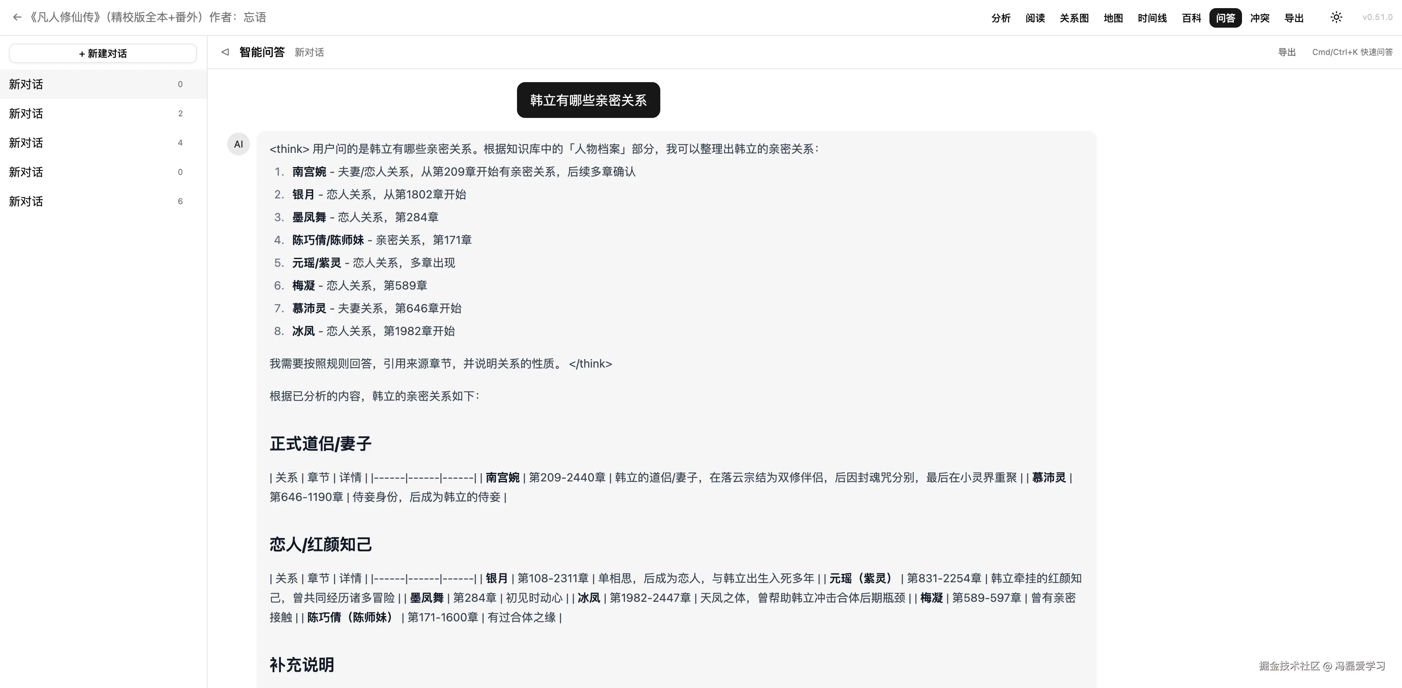Switch to the 分析 analysis tab

click(1001, 17)
